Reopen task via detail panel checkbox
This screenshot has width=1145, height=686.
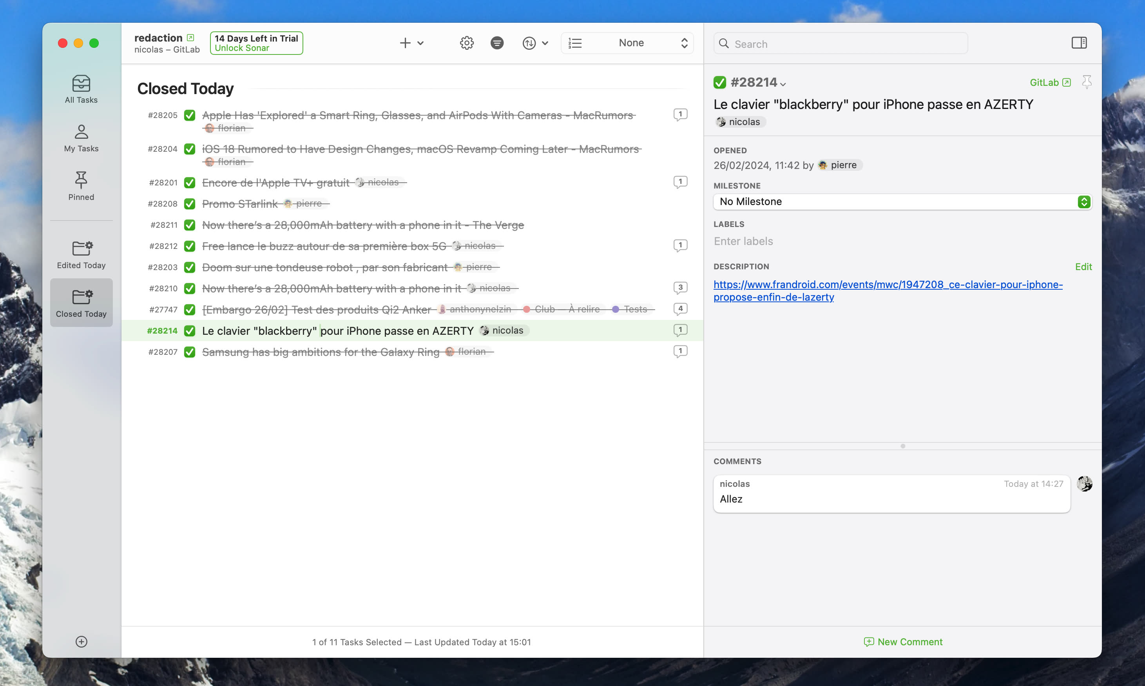pyautogui.click(x=719, y=83)
